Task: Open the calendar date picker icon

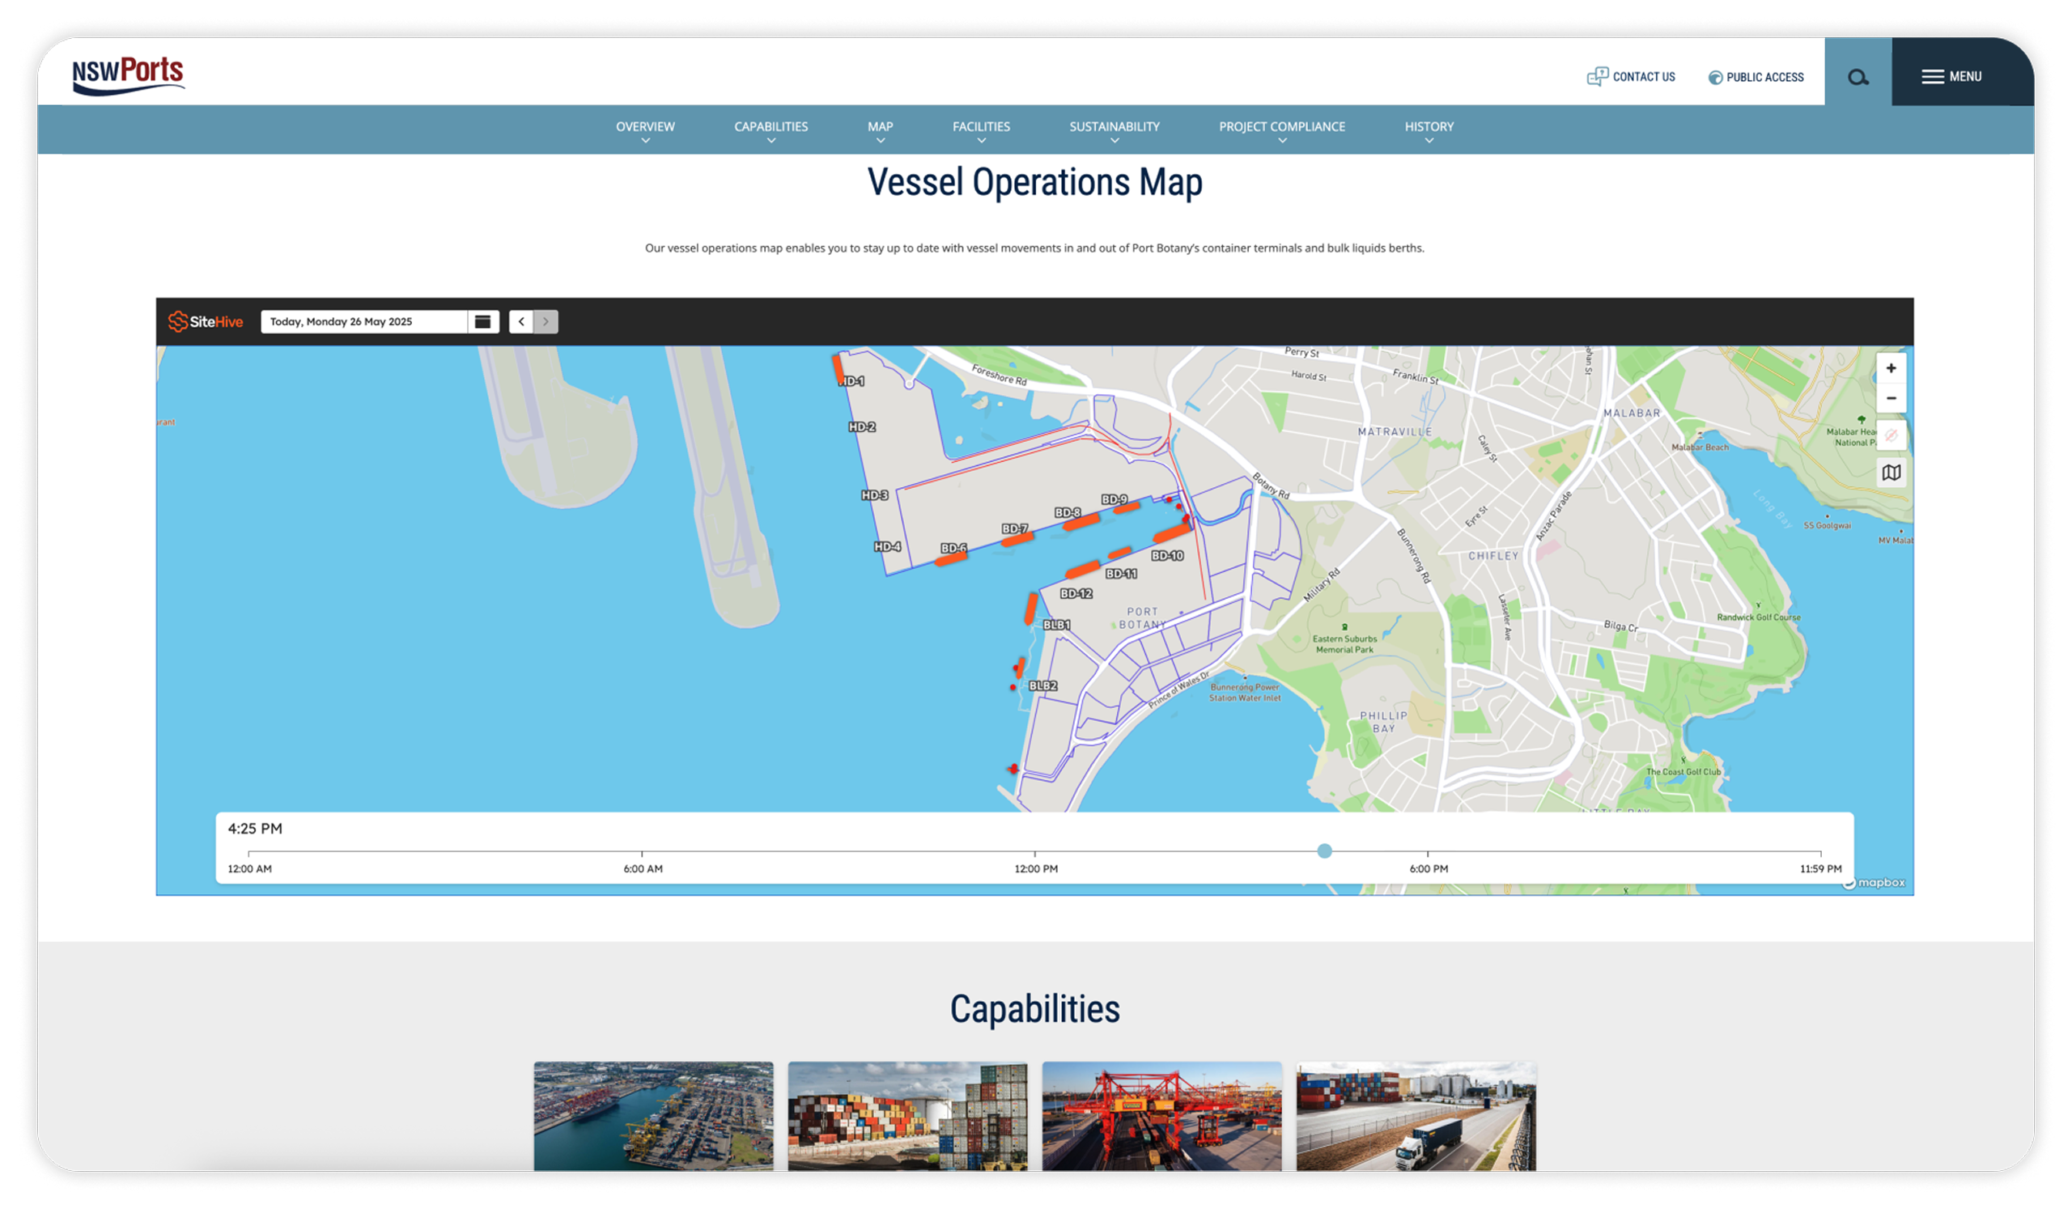Action: (x=482, y=321)
